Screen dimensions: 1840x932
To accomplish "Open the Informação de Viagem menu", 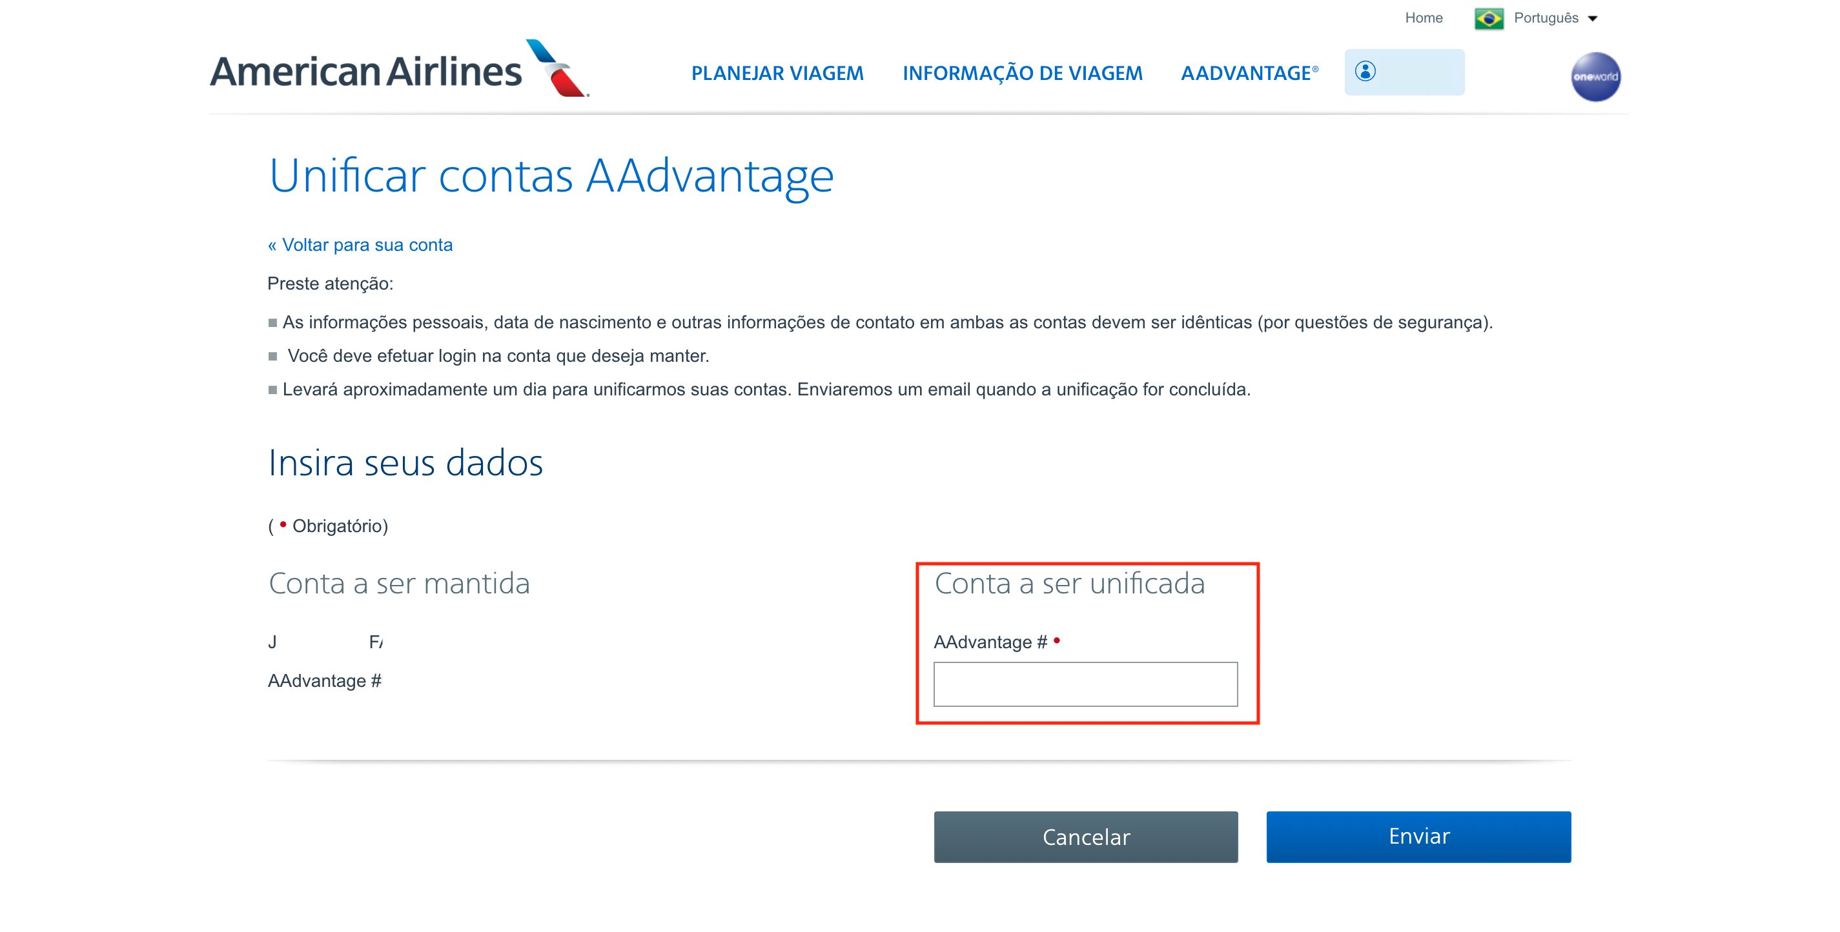I will pos(1022,73).
